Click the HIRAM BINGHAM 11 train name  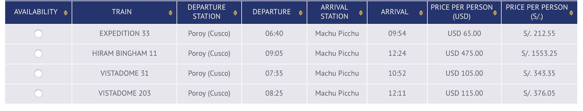pos(125,54)
